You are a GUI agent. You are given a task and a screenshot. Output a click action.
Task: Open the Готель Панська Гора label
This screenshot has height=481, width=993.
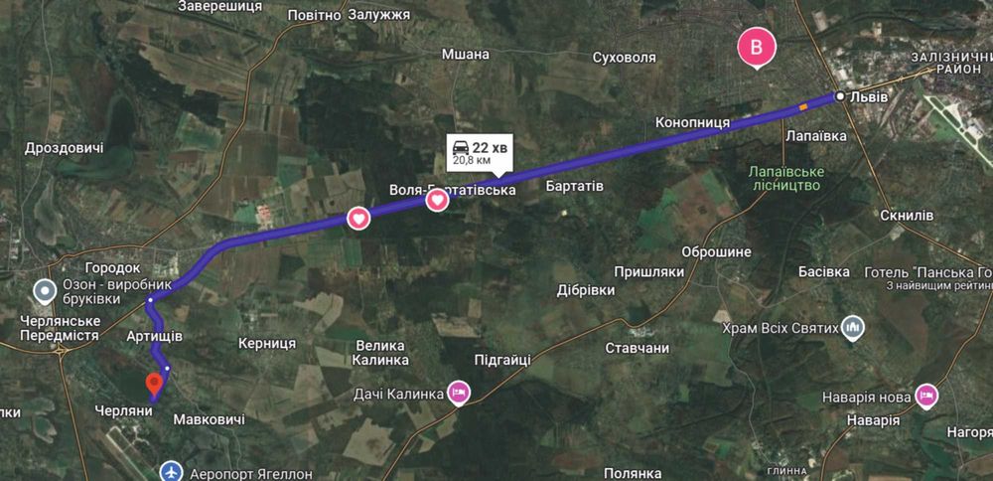(928, 272)
